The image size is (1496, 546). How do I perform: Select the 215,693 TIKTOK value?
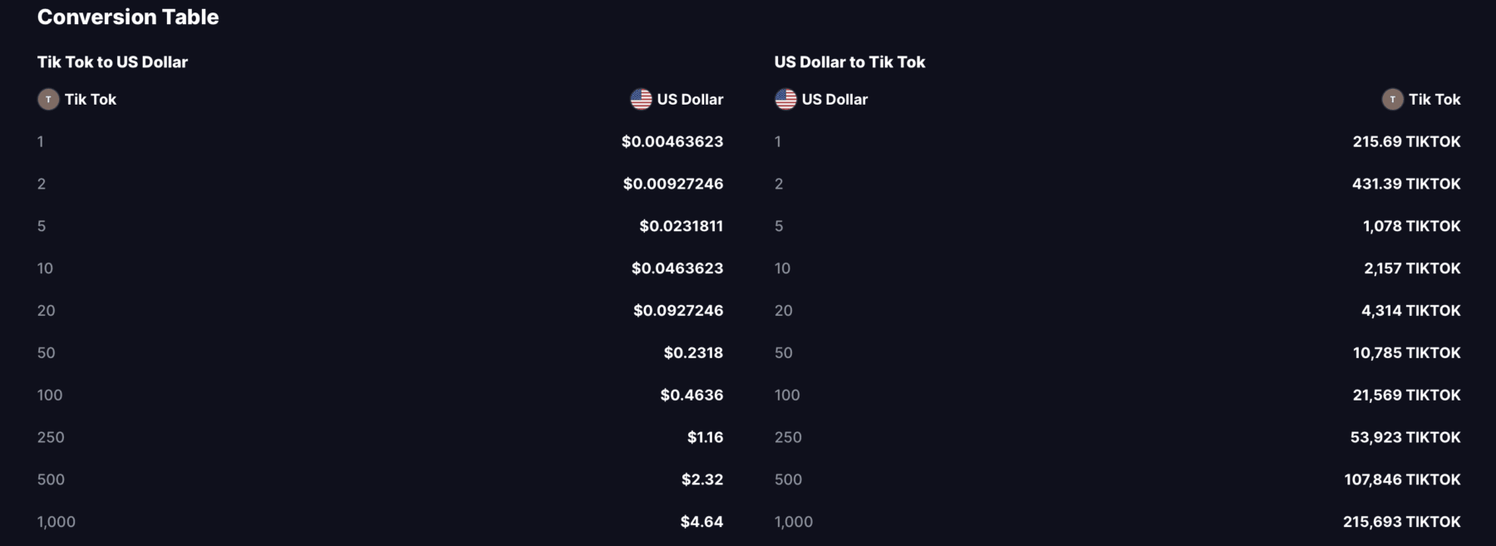pyautogui.click(x=1402, y=522)
